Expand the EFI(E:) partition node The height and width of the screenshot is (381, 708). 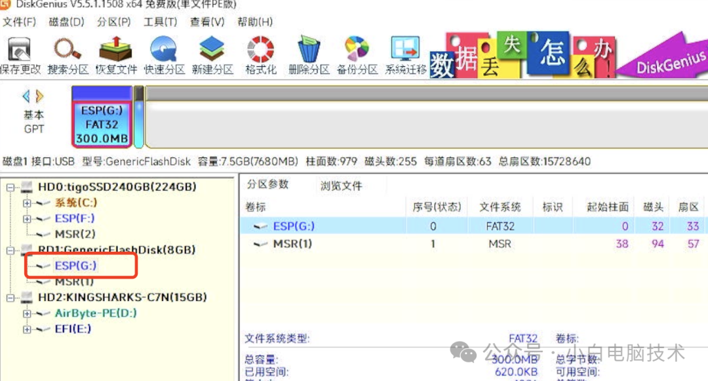point(27,329)
